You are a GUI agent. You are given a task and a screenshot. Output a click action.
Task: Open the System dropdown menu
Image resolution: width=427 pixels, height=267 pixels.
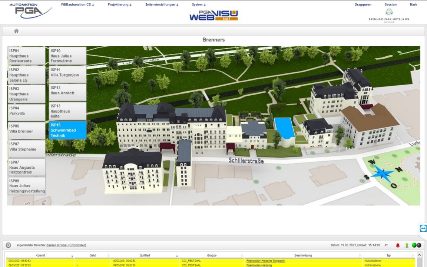[x=199, y=4]
